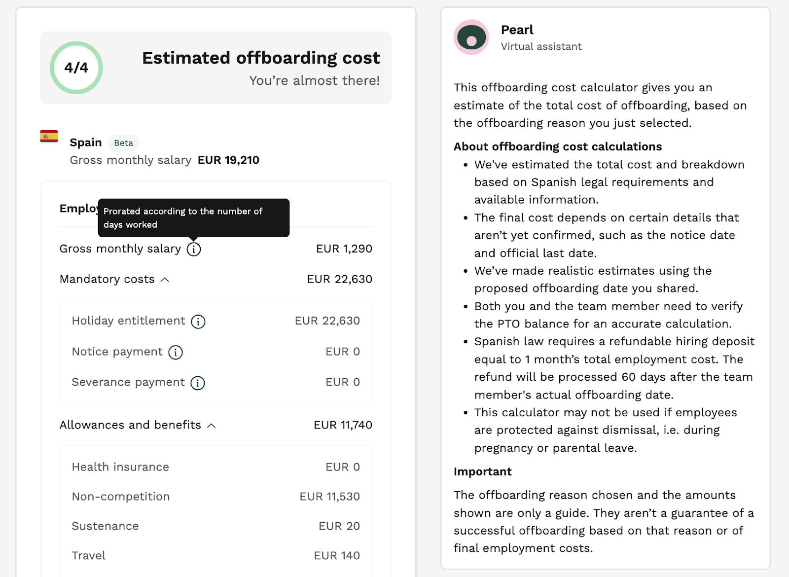Click the Estimated offboarding cost heading
This screenshot has width=789, height=577.
[x=261, y=58]
